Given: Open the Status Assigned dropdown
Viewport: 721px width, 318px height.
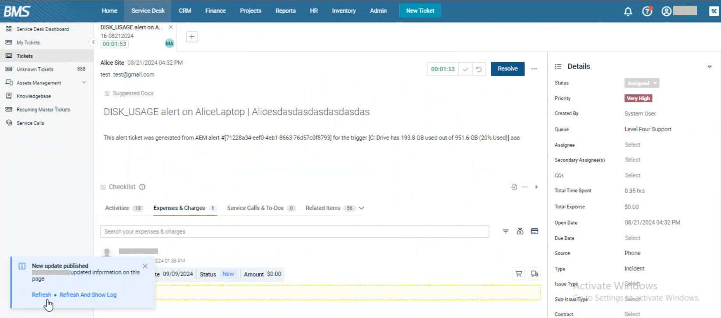Looking at the screenshot, I should pyautogui.click(x=641, y=83).
